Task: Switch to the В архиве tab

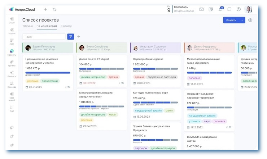Action: [x=66, y=26]
